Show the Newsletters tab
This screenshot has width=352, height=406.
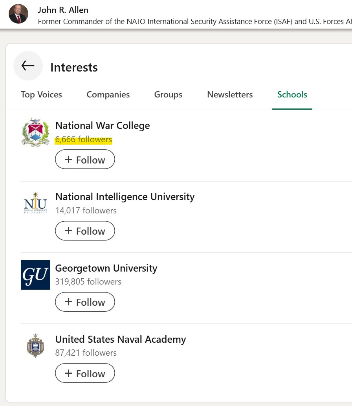[x=230, y=95]
